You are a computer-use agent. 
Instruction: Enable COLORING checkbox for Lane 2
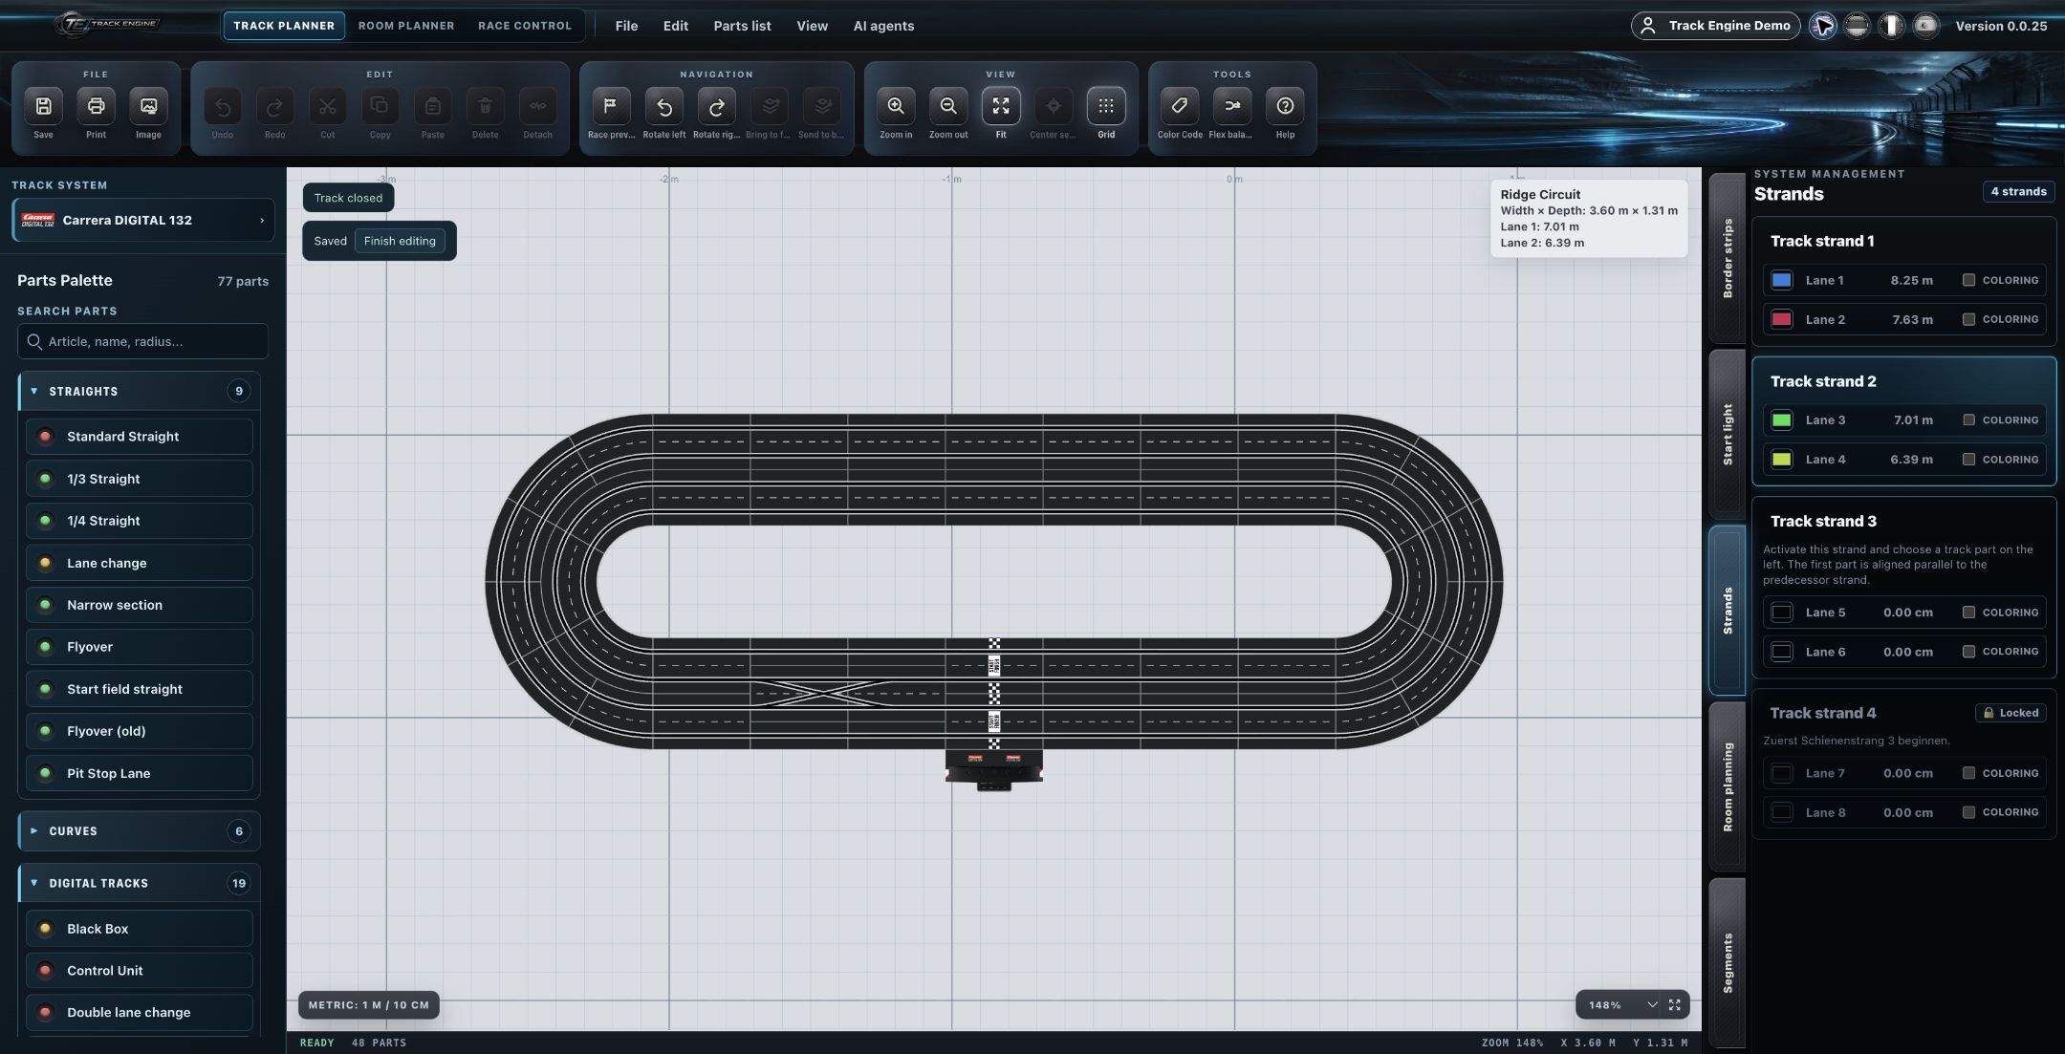pyautogui.click(x=1968, y=319)
